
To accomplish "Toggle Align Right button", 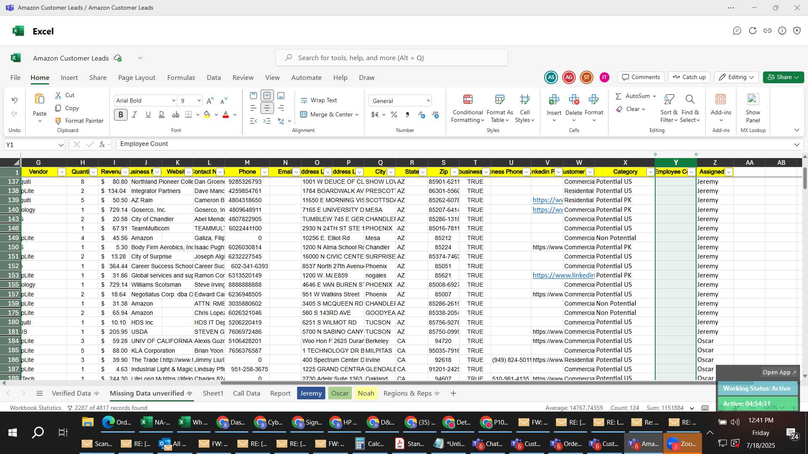I will (281, 108).
